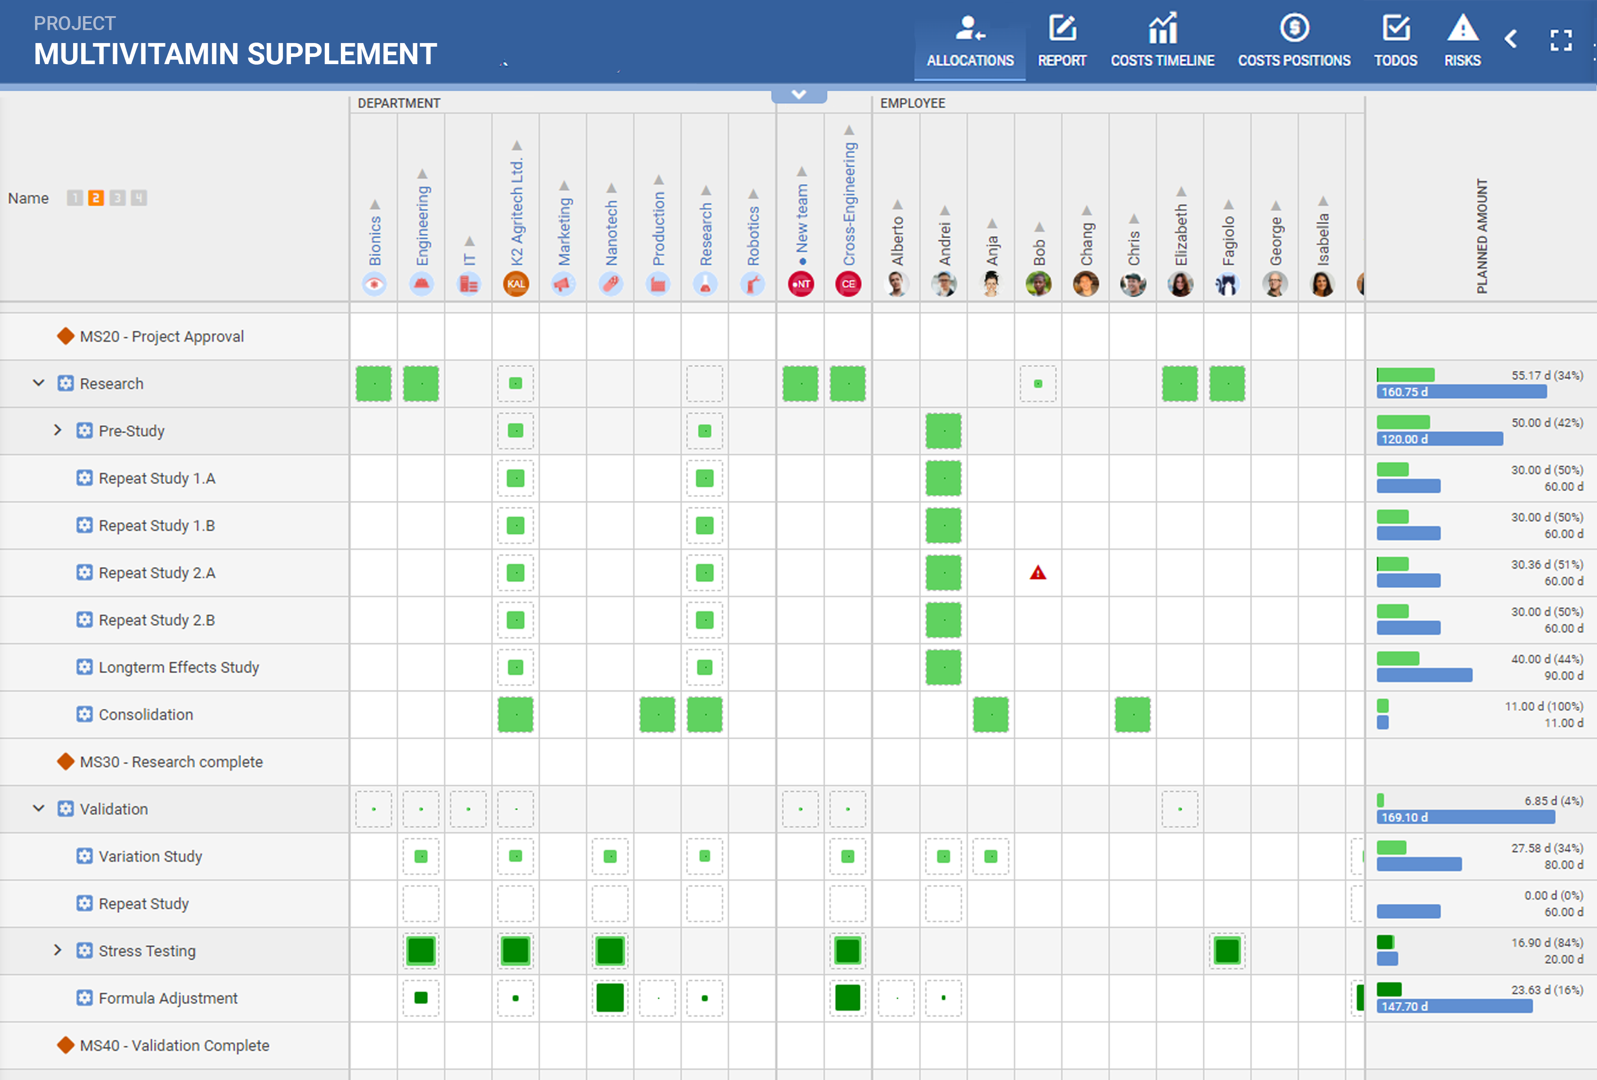Viewport: 1597px width, 1080px height.
Task: Click the Robotics arm icon
Action: (x=753, y=284)
